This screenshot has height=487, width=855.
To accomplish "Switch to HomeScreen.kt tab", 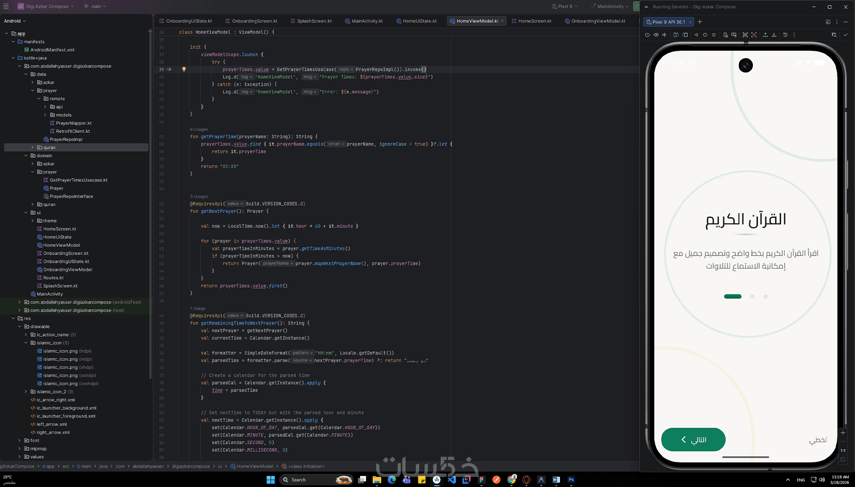I will [x=532, y=21].
